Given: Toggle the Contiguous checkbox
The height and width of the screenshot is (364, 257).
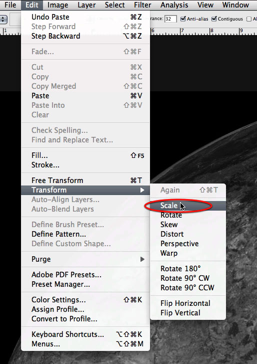Looking at the screenshot, I should (214, 19).
